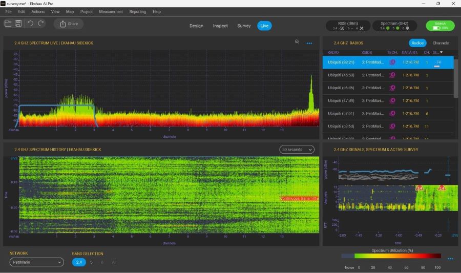The height and width of the screenshot is (273, 461).
Task: Select the Live tab
Action: pyautogui.click(x=264, y=26)
